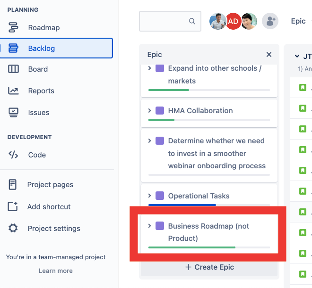Open the Reports page
The width and height of the screenshot is (312, 288).
41,91
